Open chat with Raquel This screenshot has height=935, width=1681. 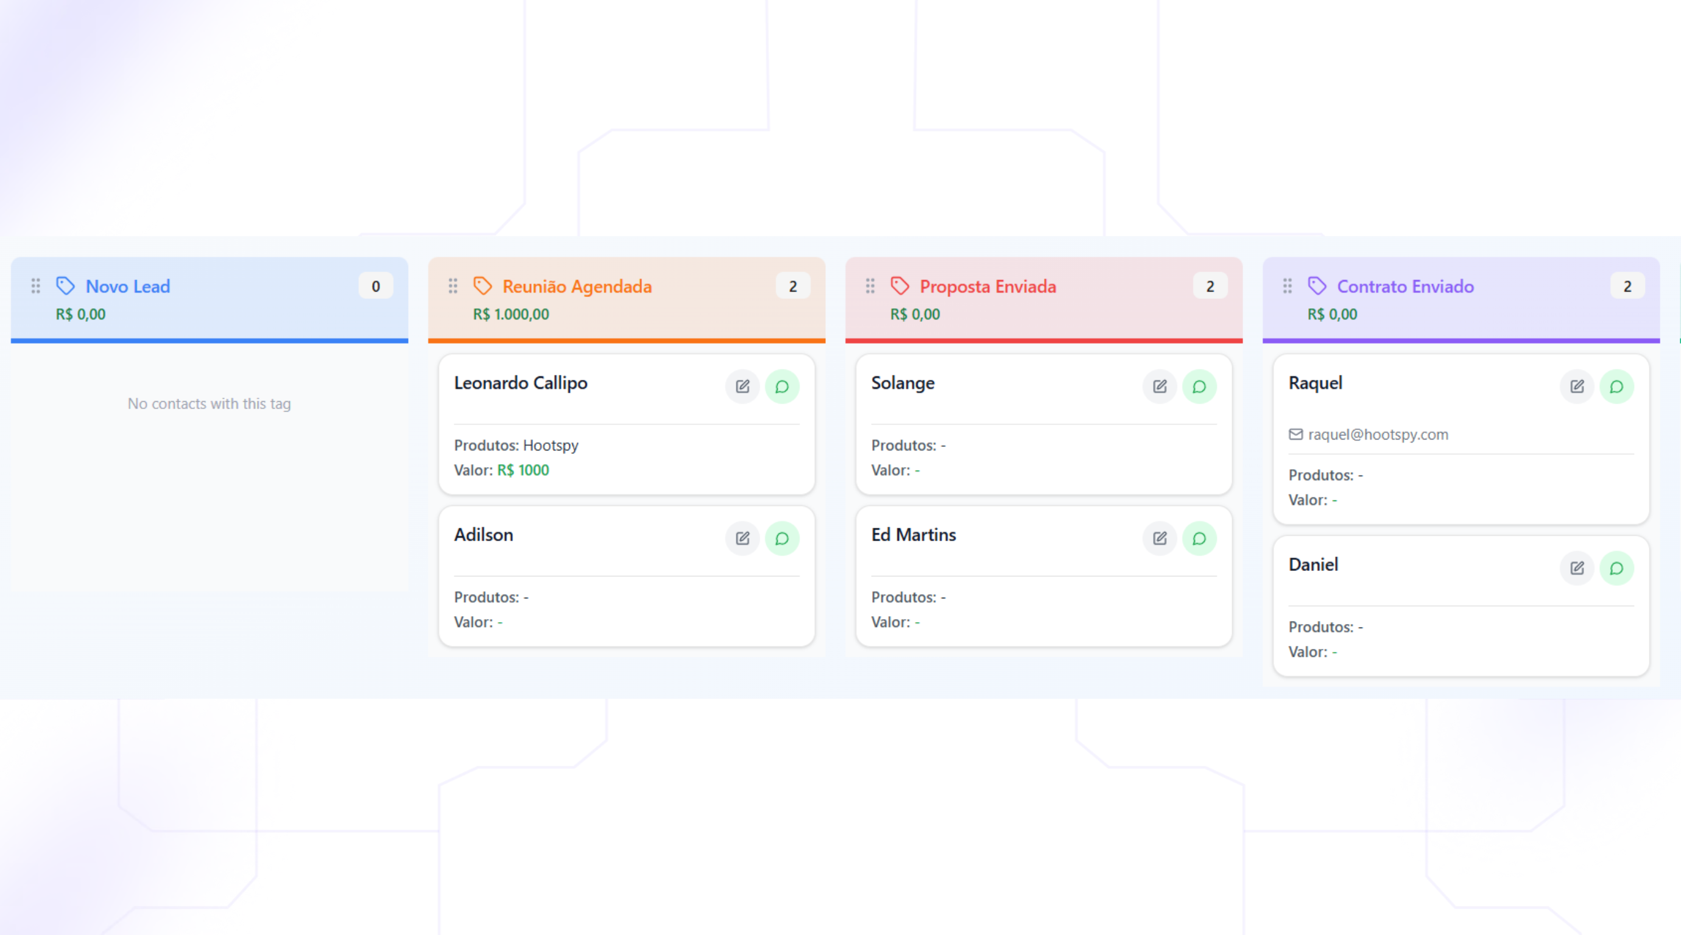[1616, 387]
